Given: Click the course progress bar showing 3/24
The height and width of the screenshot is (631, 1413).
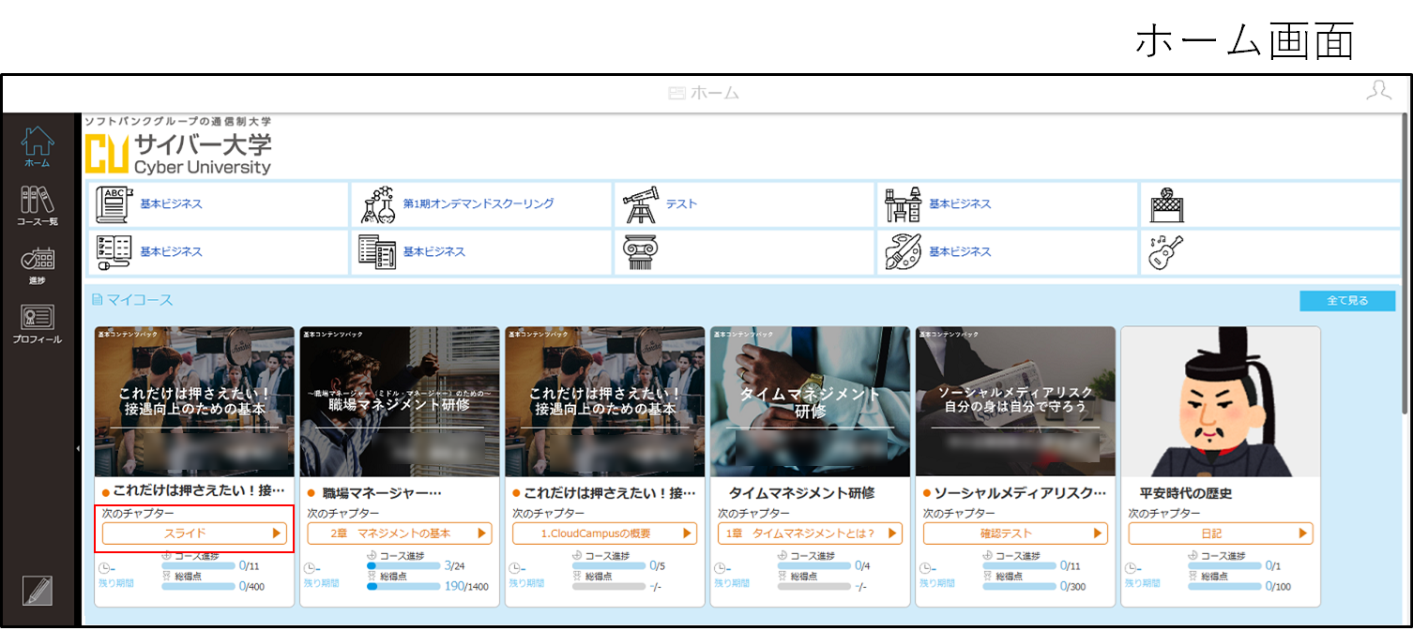Looking at the screenshot, I should coord(403,565).
